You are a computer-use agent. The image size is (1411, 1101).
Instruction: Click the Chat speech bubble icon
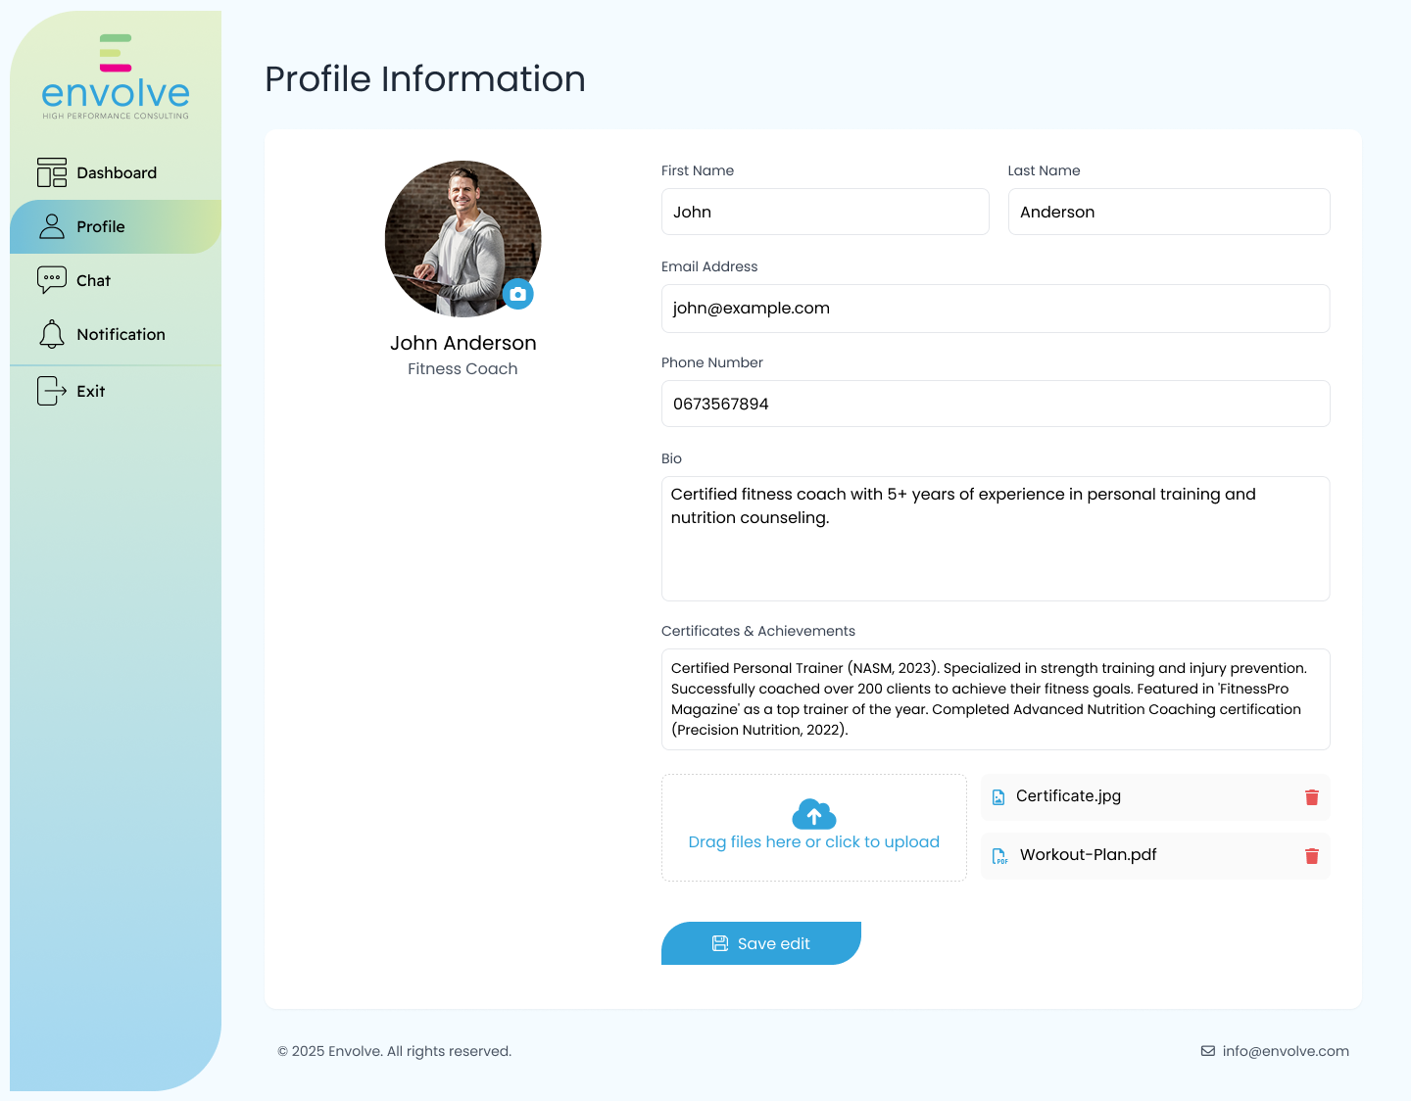point(52,280)
